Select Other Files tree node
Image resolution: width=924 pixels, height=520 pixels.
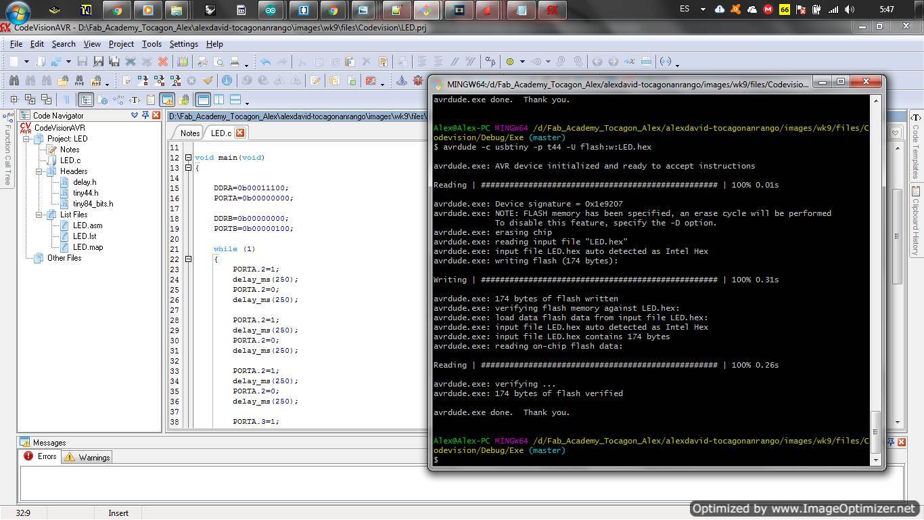coord(64,258)
